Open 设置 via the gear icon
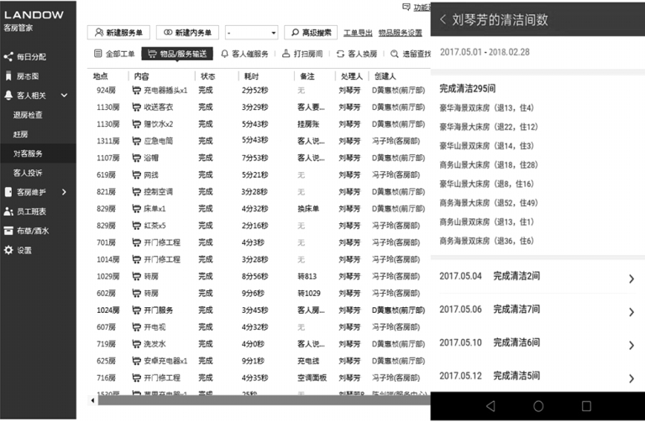645x422 pixels. pos(8,250)
